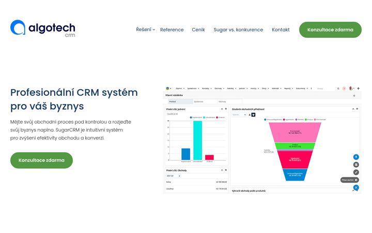This screenshot has width=372, height=233.
Task: Click the magnifier search icon in dashboard
Action: (x=338, y=89)
